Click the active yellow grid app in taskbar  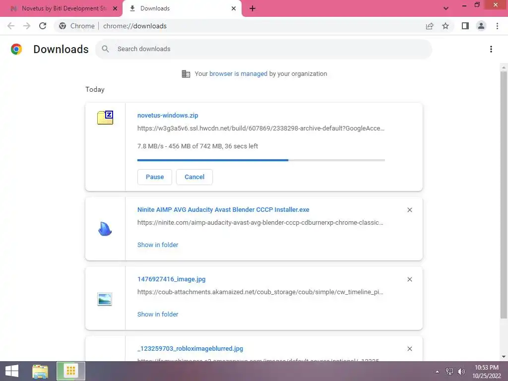coord(71,371)
